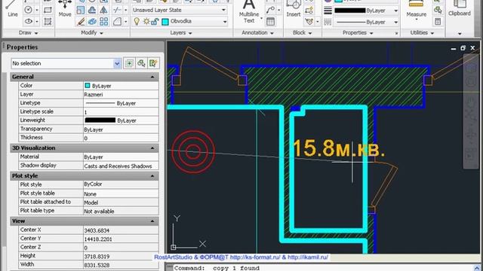
Task: Open the No selection dropdown
Action: coord(117,63)
